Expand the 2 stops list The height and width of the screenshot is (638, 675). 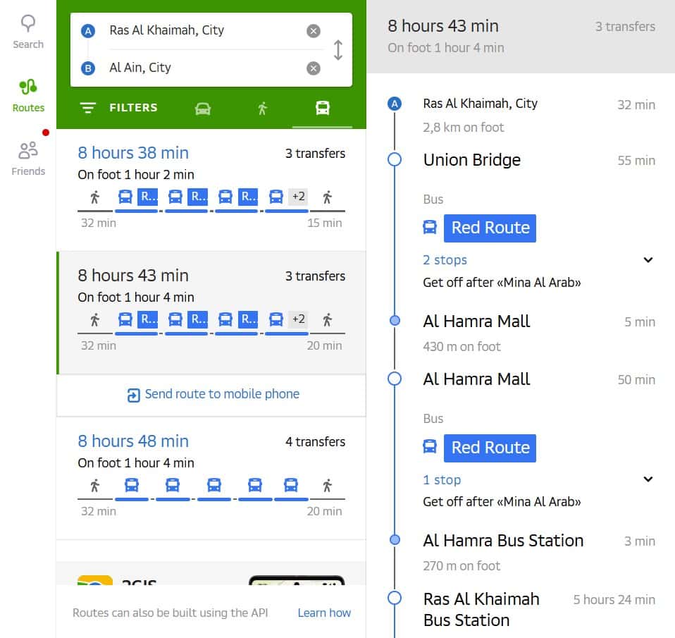[648, 259]
